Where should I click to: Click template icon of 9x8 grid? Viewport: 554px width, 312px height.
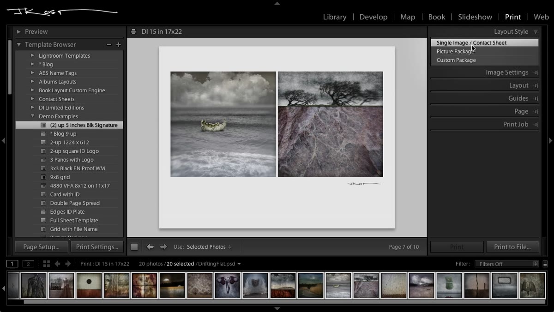43,177
